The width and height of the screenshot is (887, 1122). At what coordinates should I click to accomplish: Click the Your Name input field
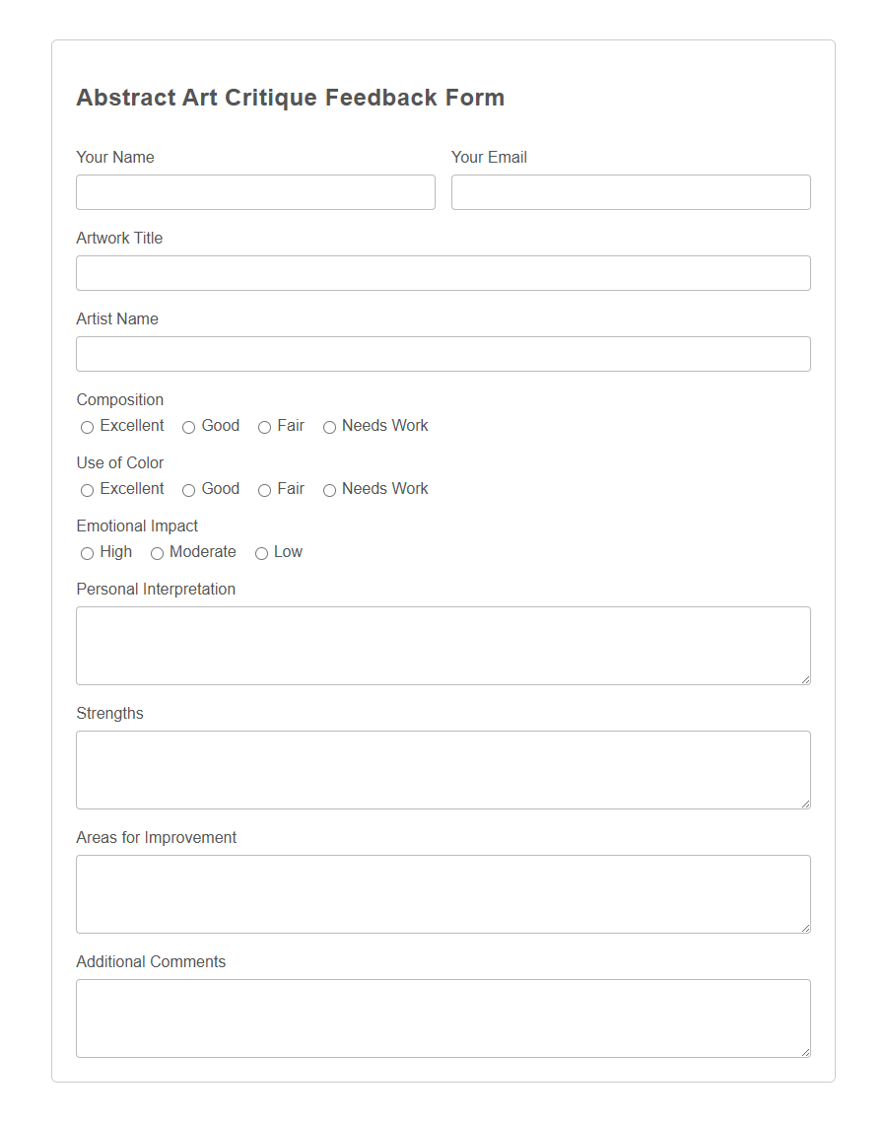point(255,191)
